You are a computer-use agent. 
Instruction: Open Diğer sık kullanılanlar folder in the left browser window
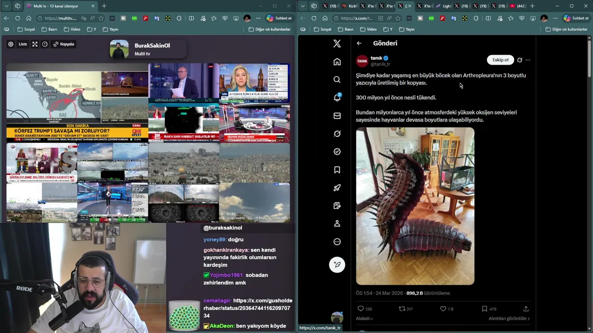click(x=270, y=29)
